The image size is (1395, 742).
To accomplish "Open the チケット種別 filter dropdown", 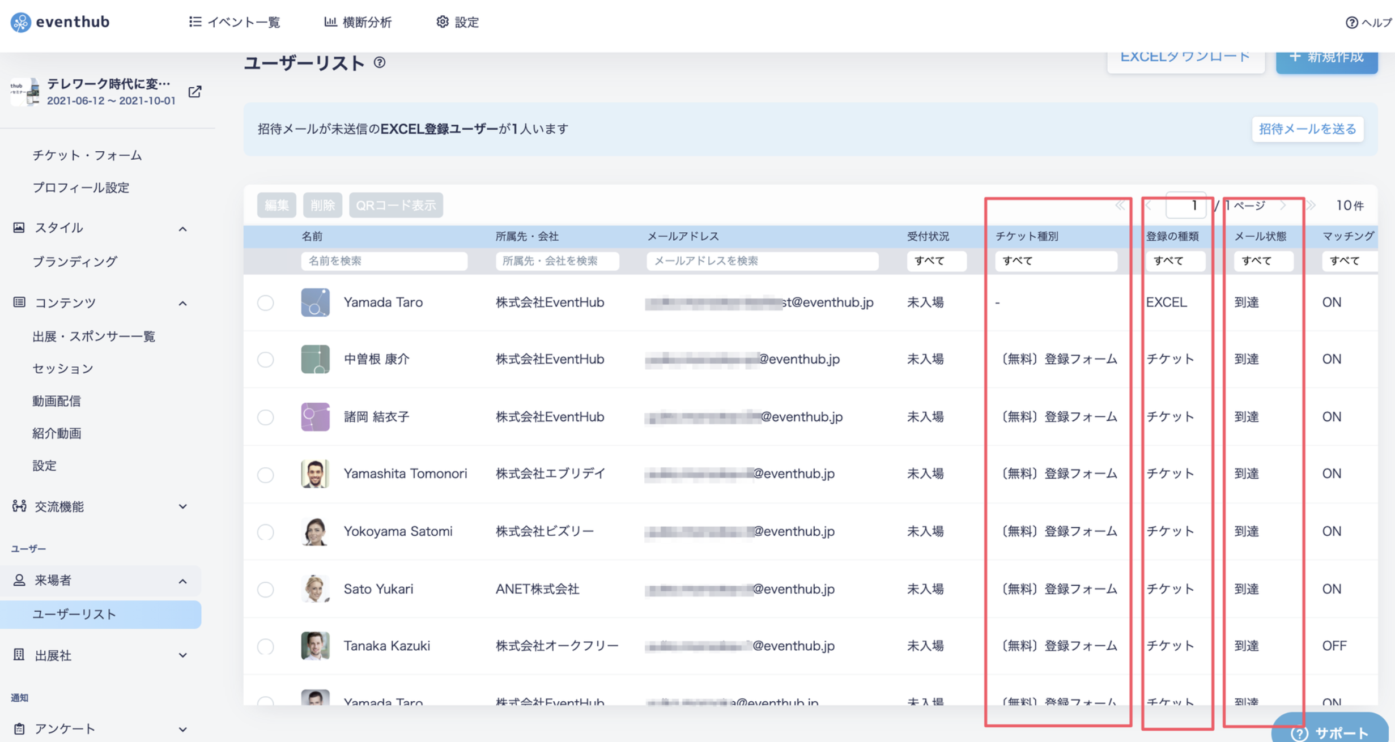I will tap(1056, 261).
